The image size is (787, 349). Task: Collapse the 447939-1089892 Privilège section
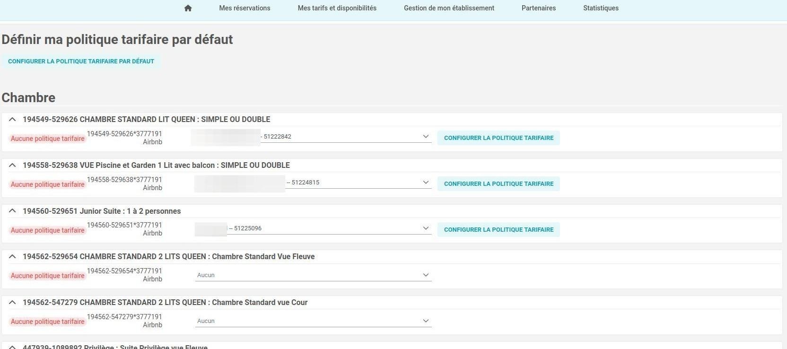point(13,347)
